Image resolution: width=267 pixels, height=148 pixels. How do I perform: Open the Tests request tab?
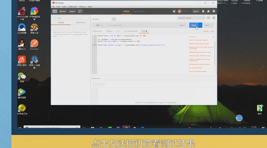[144, 31]
